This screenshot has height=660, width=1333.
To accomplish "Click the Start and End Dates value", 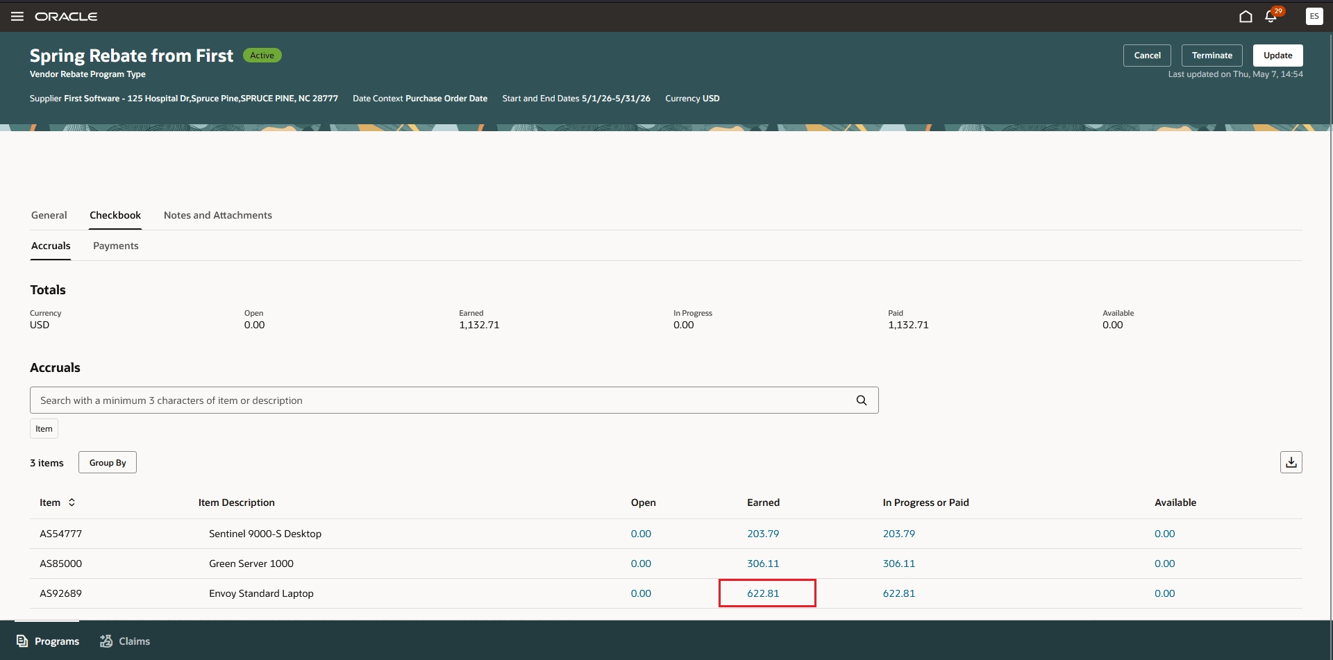I will point(616,99).
